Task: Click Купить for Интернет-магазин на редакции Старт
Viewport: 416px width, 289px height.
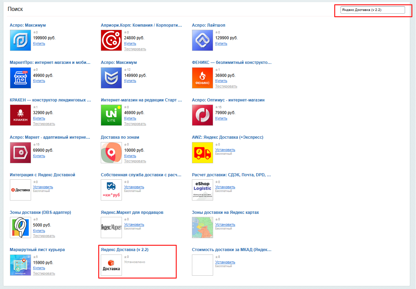Action: pos(130,118)
